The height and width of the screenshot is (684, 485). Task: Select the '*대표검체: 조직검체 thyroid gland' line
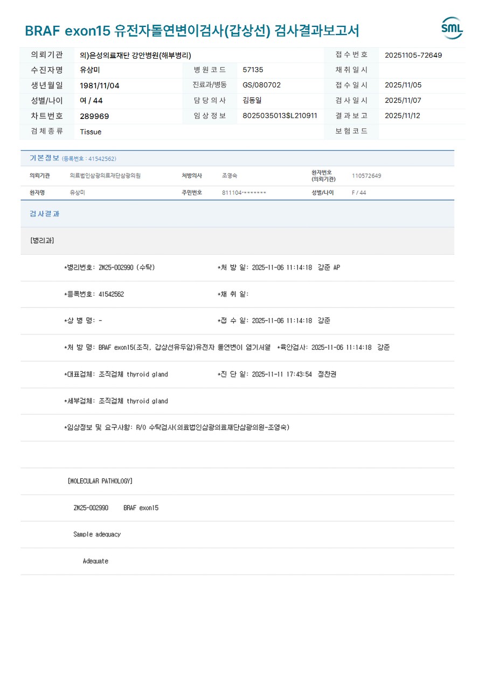[116, 374]
